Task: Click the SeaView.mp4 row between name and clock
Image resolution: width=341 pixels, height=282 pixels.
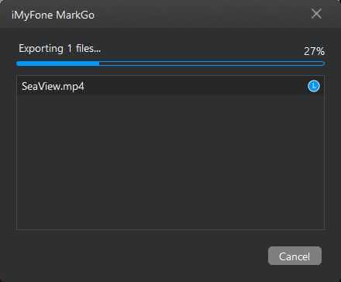Action: click(x=195, y=86)
